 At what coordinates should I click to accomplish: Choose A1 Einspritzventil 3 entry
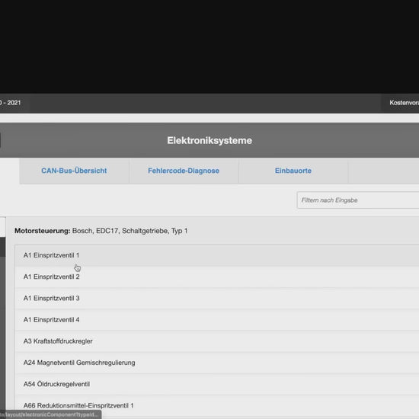click(217, 298)
